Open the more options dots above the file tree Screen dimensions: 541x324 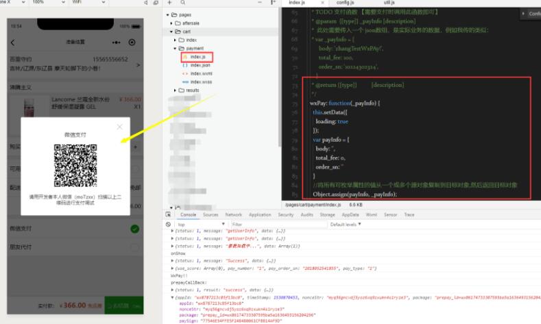pyautogui.click(x=260, y=3)
